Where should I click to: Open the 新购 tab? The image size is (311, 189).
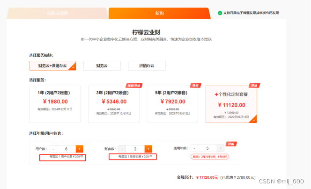(159, 13)
